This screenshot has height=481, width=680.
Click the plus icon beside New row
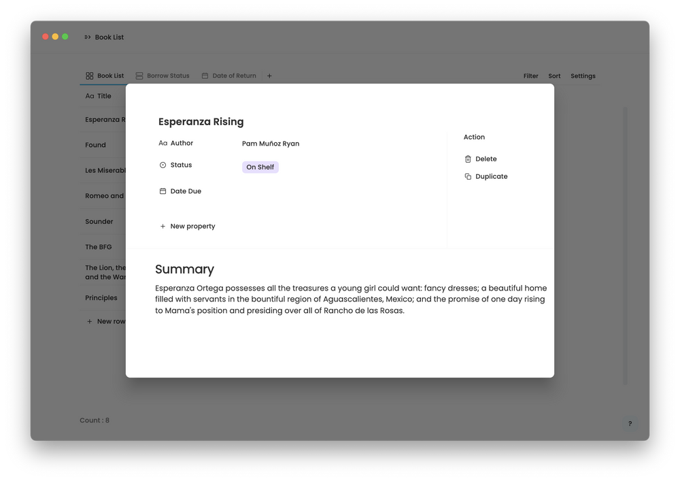89,322
